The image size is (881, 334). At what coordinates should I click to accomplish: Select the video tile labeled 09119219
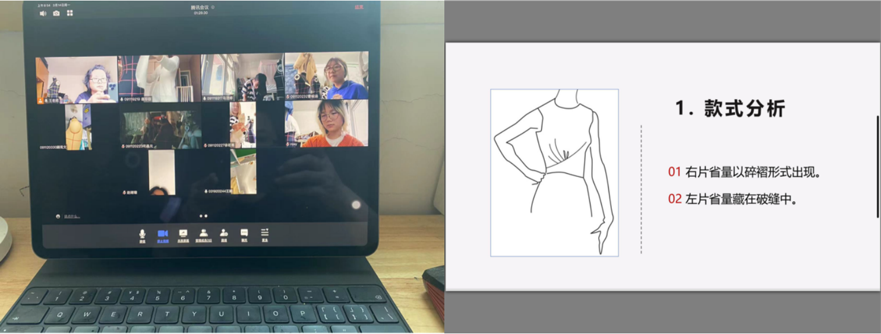159,77
